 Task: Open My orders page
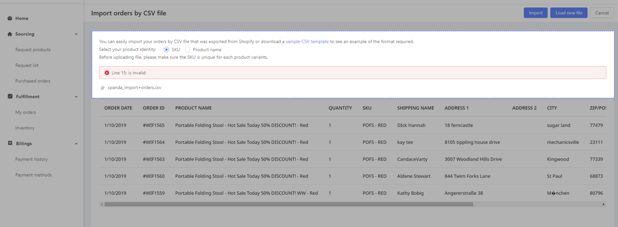click(25, 113)
